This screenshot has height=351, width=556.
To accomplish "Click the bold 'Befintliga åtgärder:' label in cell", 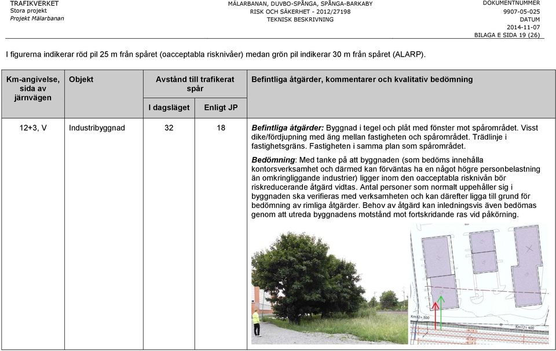I will pyautogui.click(x=288, y=128).
